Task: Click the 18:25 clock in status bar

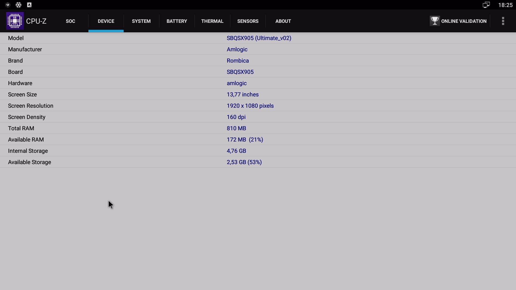Action: [x=505, y=5]
